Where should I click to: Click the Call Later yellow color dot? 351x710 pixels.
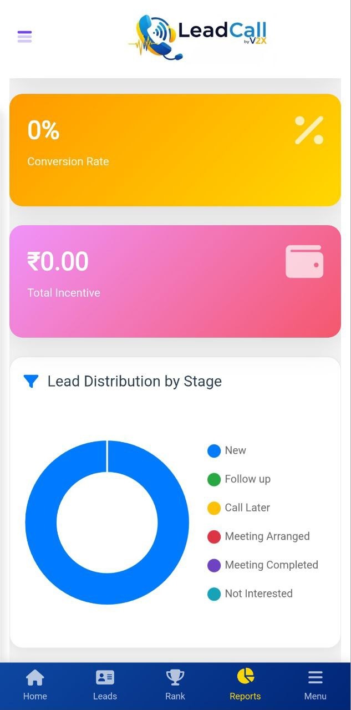coord(215,508)
